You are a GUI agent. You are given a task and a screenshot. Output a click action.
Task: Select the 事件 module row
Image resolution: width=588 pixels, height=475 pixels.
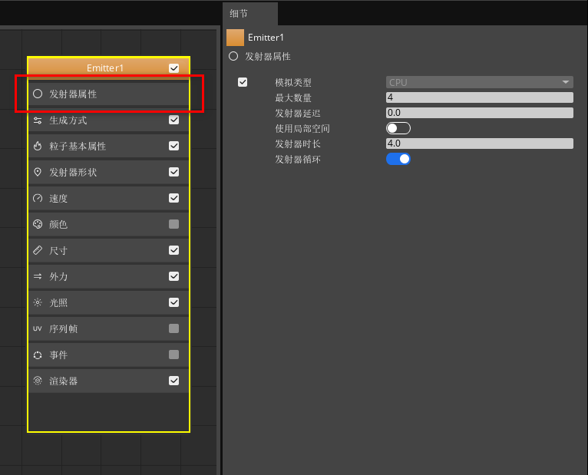click(108, 355)
